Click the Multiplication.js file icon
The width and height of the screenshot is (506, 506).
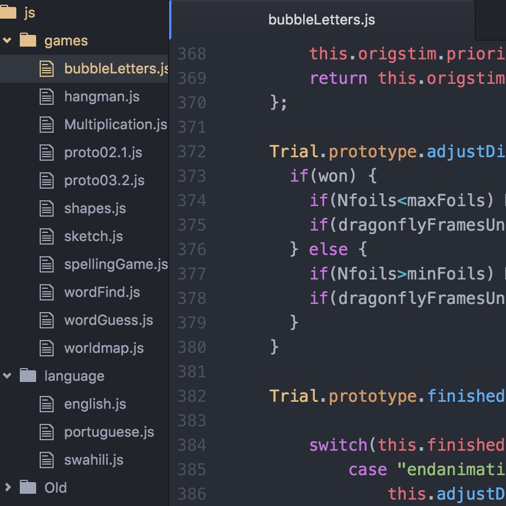[x=47, y=125]
